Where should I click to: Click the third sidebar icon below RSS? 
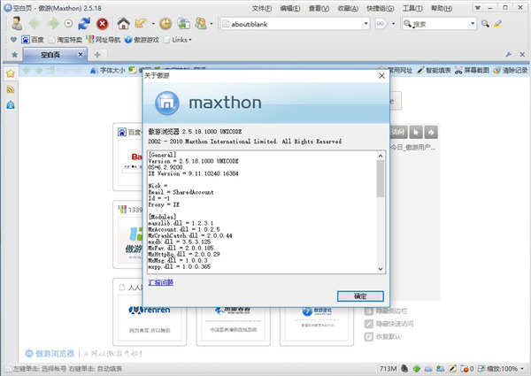coord(11,105)
